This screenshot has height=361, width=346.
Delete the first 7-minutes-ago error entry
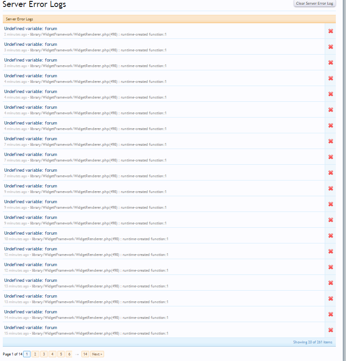point(330,141)
